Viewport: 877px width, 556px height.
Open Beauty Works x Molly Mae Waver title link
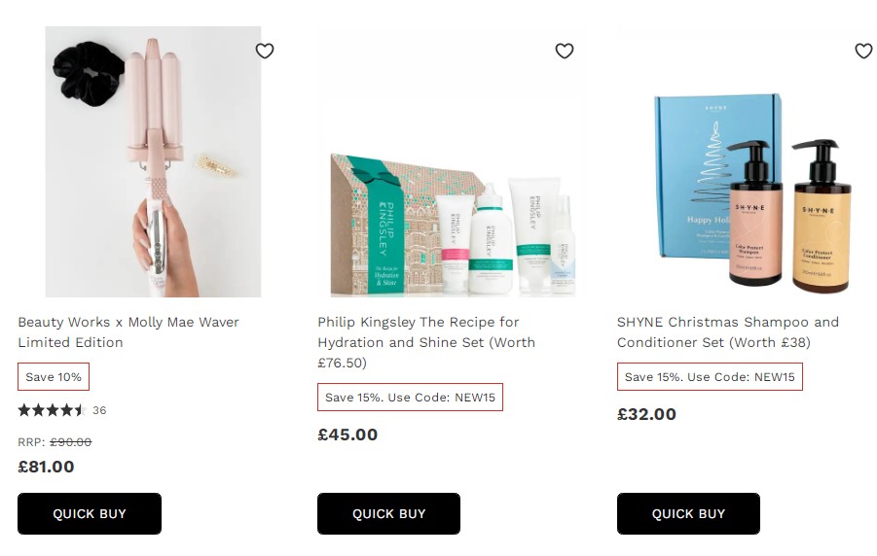coord(128,331)
